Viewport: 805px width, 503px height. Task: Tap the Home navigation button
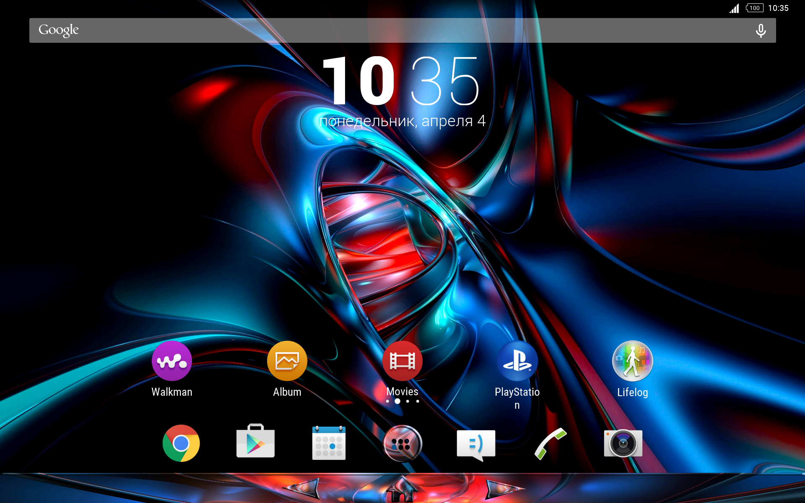[402, 489]
